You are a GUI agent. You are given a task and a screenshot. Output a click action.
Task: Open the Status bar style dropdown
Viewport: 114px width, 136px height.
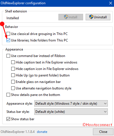pos(71,112)
